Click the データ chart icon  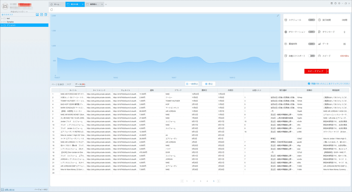(319, 44)
